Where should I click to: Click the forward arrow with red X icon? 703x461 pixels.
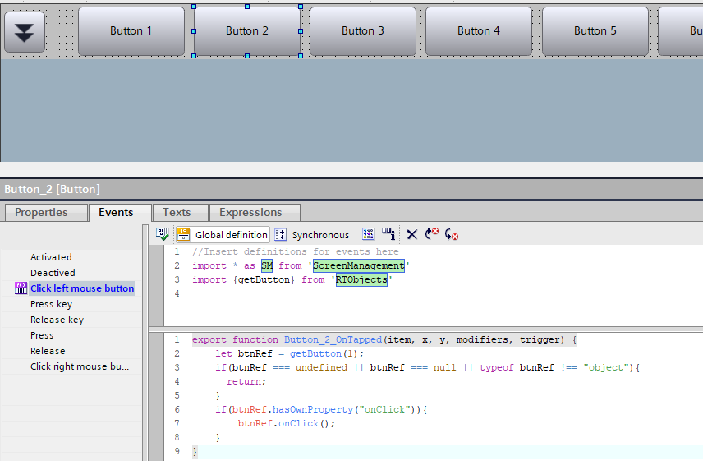(432, 234)
